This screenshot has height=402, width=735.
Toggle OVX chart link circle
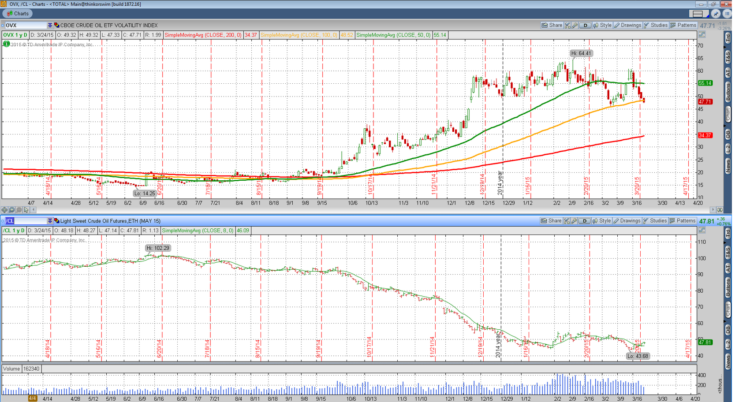click(3, 25)
